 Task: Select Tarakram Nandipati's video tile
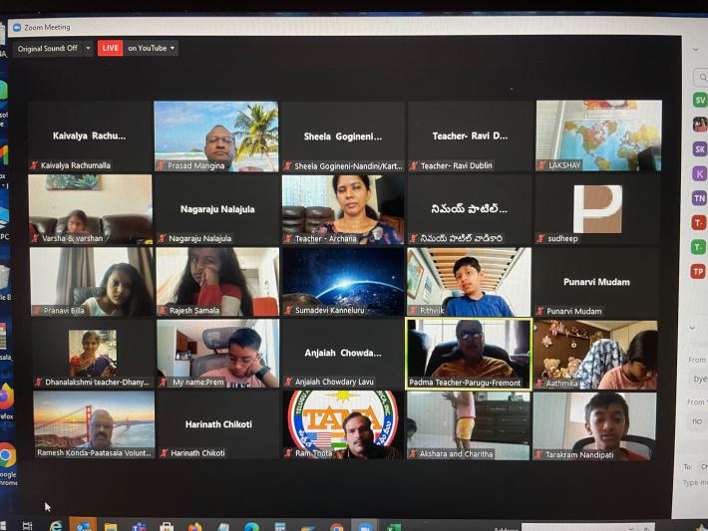[x=594, y=426]
